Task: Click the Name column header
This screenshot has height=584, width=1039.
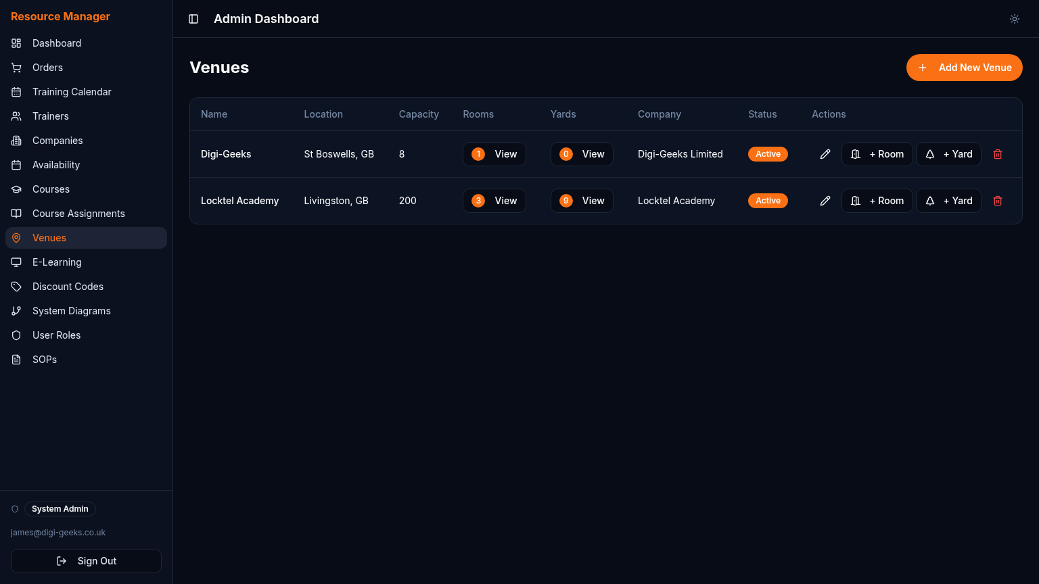Action: (214, 114)
